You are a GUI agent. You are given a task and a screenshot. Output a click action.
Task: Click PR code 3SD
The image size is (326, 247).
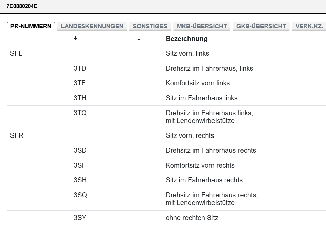80,150
